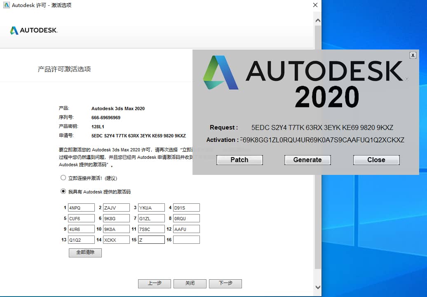This screenshot has height=297, width=427.
Task: Click the 关闭 button at the bottom
Action: tap(190, 283)
